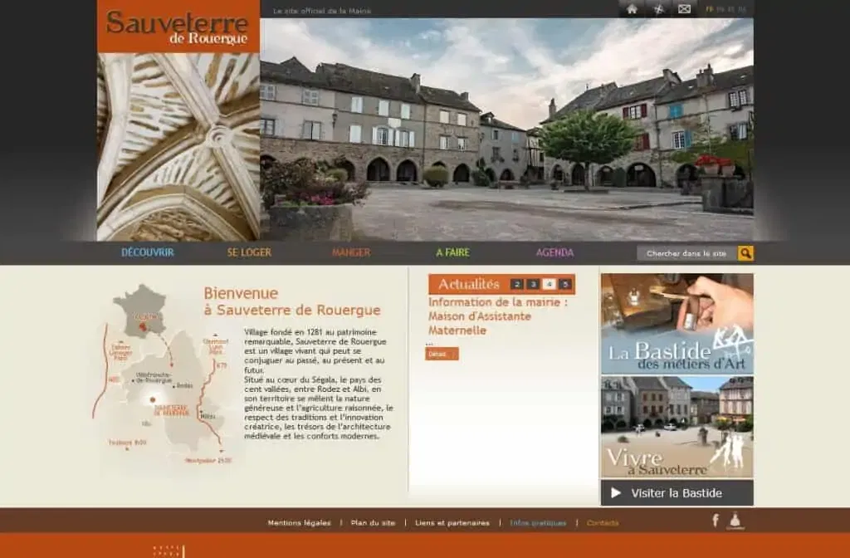Select the MANGER navigation item
The image size is (850, 558).
(353, 251)
